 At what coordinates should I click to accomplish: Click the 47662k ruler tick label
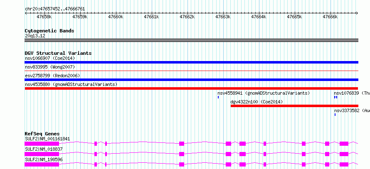[187, 17]
